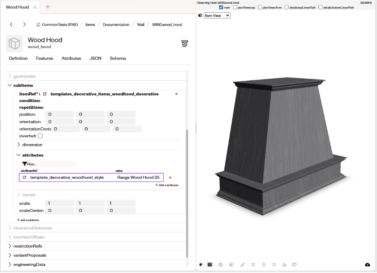This screenshot has width=377, height=273.
Task: Remove the subitem with its x button
Action: point(176,94)
